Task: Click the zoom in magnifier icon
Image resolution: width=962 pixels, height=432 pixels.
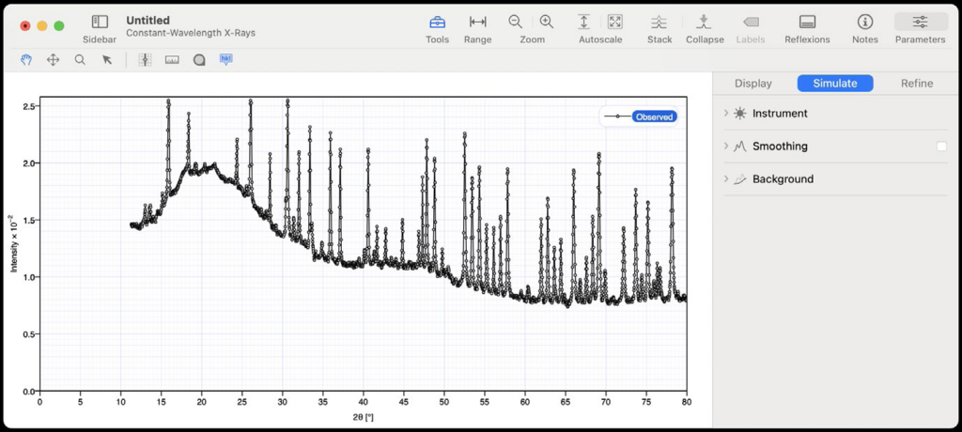Action: pyautogui.click(x=547, y=22)
